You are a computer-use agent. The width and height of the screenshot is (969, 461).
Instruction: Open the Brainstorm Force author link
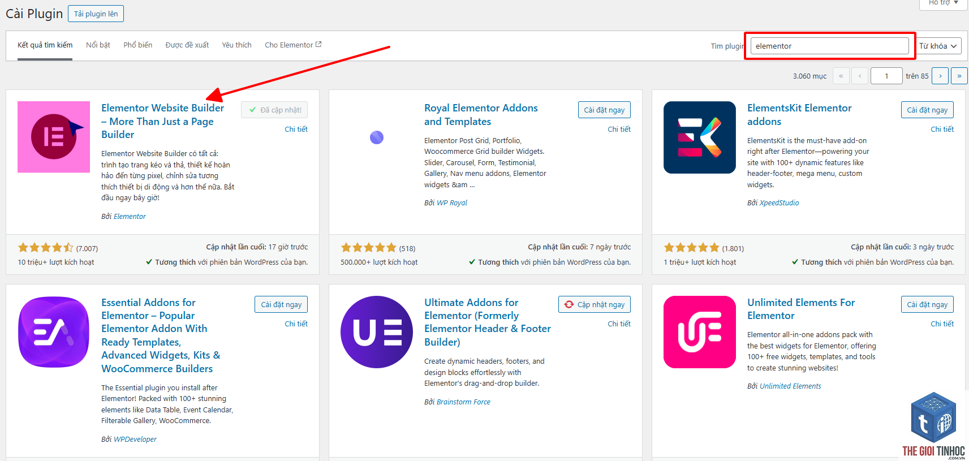463,402
